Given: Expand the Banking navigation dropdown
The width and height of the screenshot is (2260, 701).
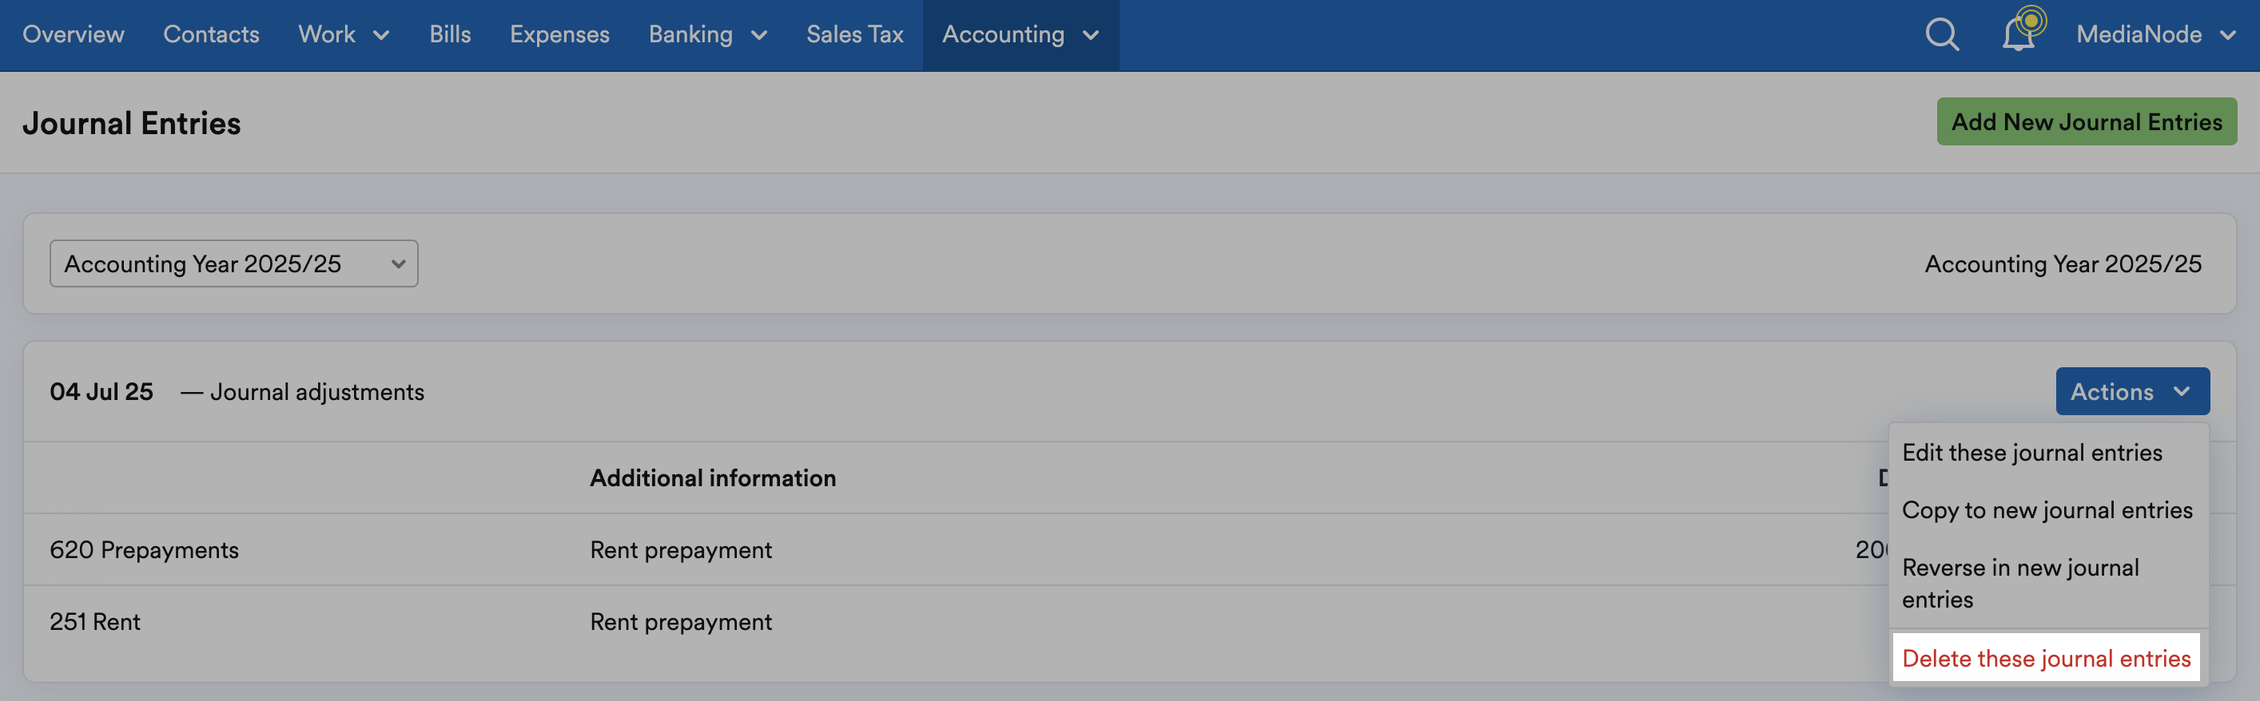Looking at the screenshot, I should click(x=707, y=35).
